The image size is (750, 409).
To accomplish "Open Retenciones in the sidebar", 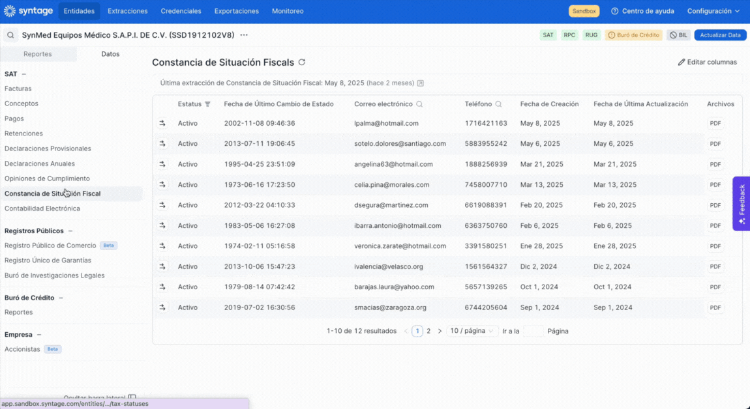I will [24, 134].
